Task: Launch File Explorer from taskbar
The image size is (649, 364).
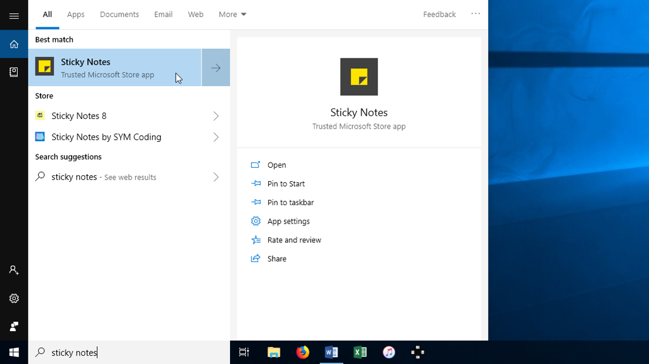Action: click(x=274, y=353)
